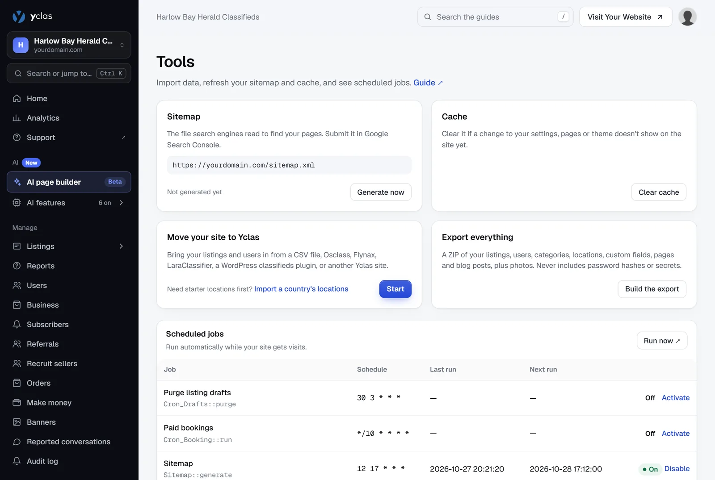This screenshot has width=715, height=480.
Task: Click the Harlow Bay Herald Classifieds breadcrumb
Action: 208,17
